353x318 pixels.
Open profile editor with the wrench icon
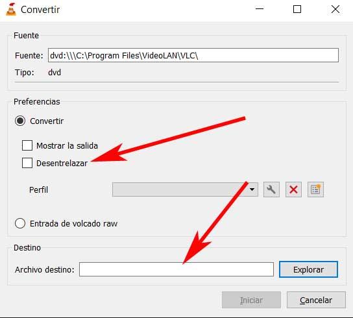pos(271,190)
